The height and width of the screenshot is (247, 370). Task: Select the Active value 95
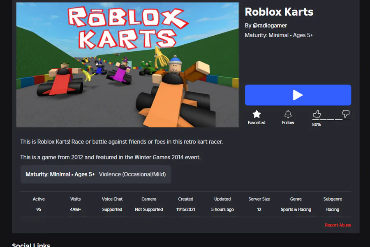[39, 209]
